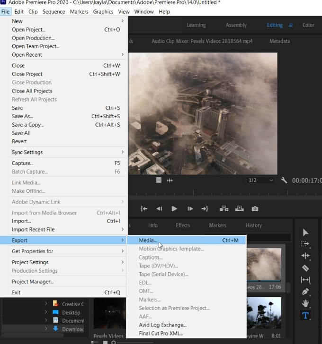Image resolution: width=322 pixels, height=344 pixels.
Task: Select the Pen tool in tools panel
Action: coord(305,292)
